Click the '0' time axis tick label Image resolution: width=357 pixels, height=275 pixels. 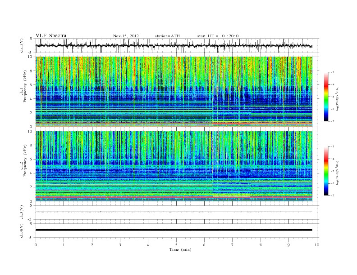point(36,245)
